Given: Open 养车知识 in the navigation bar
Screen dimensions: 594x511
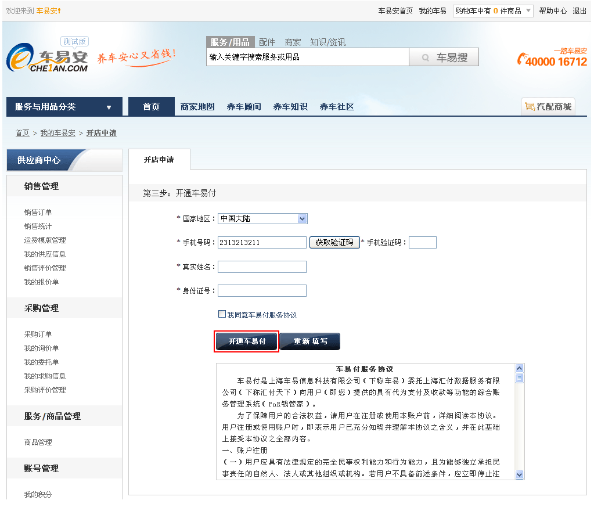Looking at the screenshot, I should point(290,107).
